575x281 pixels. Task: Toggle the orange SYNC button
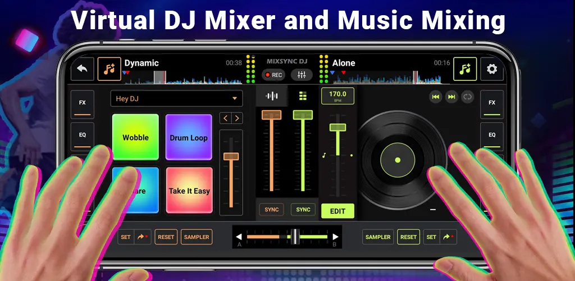point(272,210)
